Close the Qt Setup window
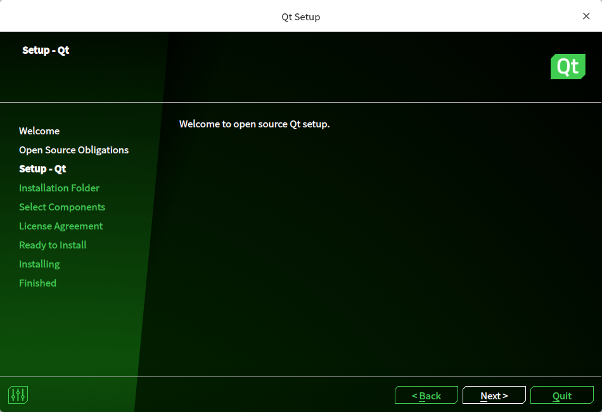602x412 pixels. [x=586, y=16]
